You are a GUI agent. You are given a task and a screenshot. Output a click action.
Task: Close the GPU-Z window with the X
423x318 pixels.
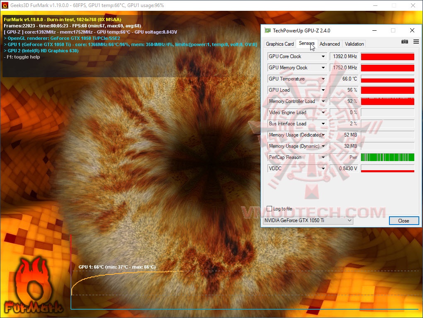[x=412, y=30]
